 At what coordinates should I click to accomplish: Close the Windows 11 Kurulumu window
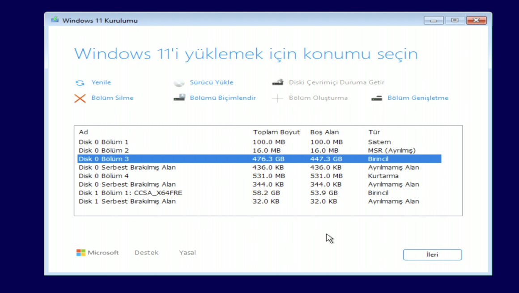[x=476, y=20]
